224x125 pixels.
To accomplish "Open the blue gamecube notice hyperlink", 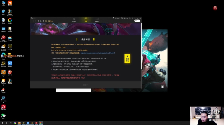I will point(98,53).
